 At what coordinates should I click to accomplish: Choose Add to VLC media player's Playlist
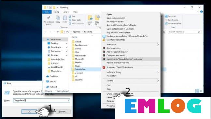[121, 25]
